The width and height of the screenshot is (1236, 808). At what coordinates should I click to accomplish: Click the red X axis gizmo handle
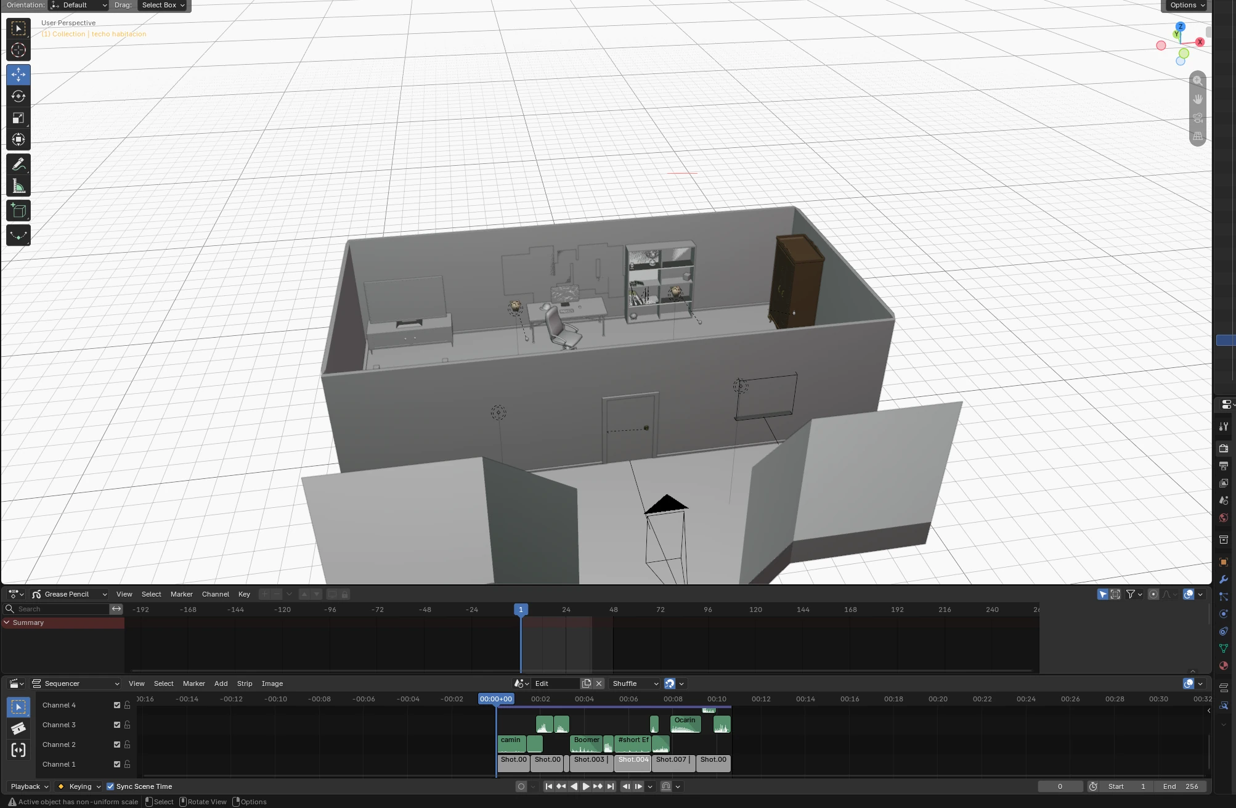click(x=1200, y=42)
